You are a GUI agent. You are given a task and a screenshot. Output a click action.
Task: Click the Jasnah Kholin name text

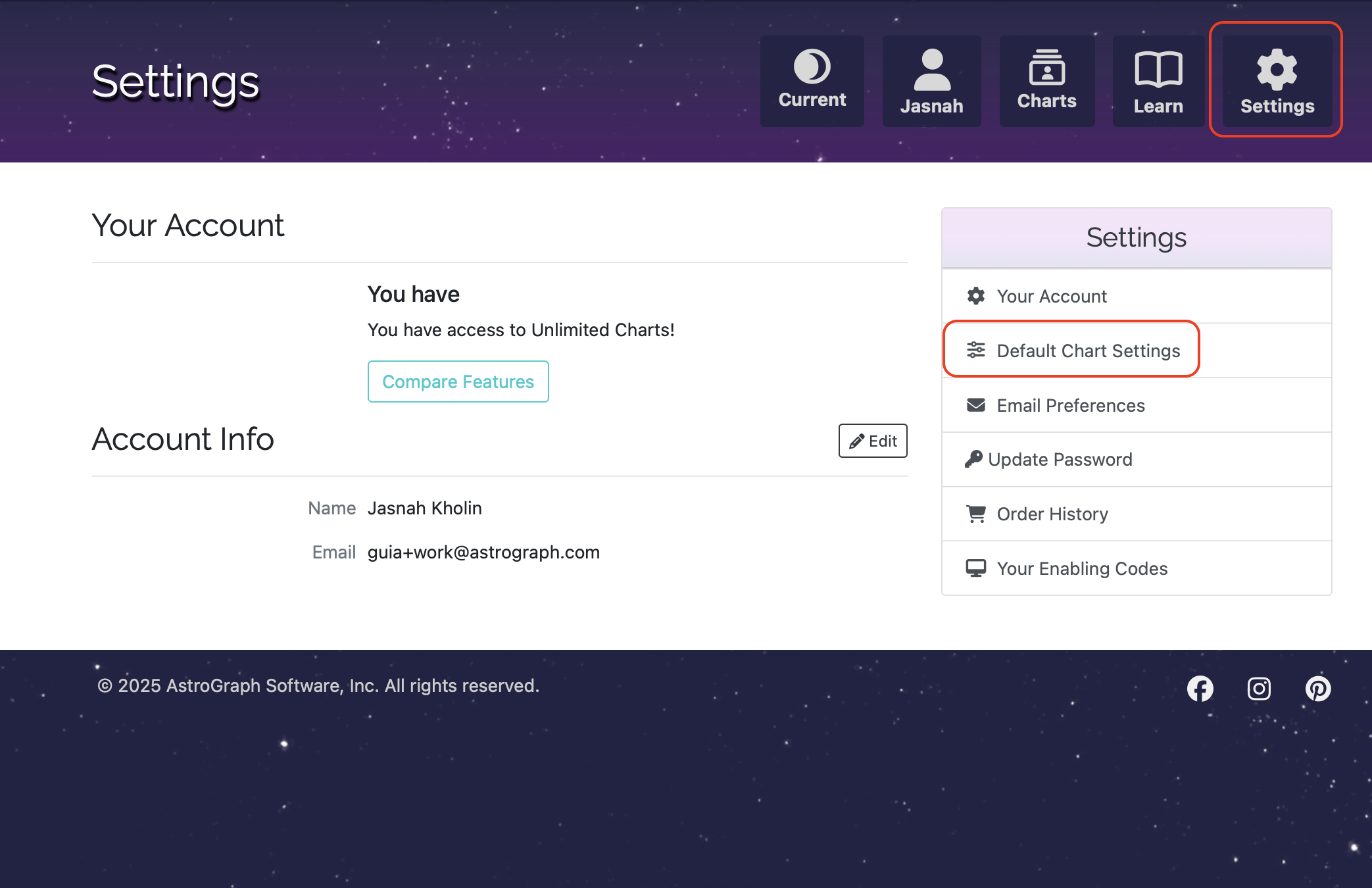coord(424,508)
